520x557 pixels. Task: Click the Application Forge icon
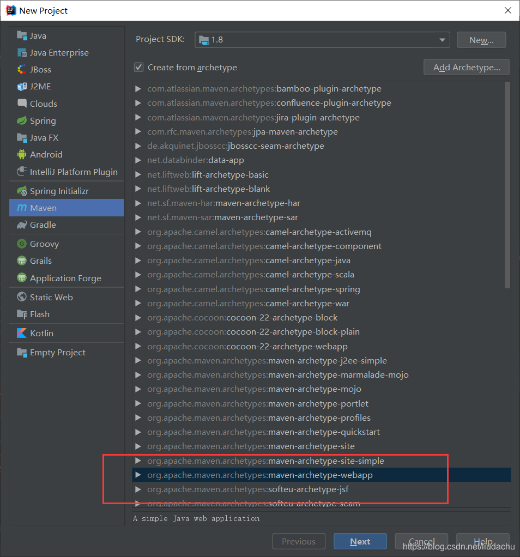pos(22,278)
